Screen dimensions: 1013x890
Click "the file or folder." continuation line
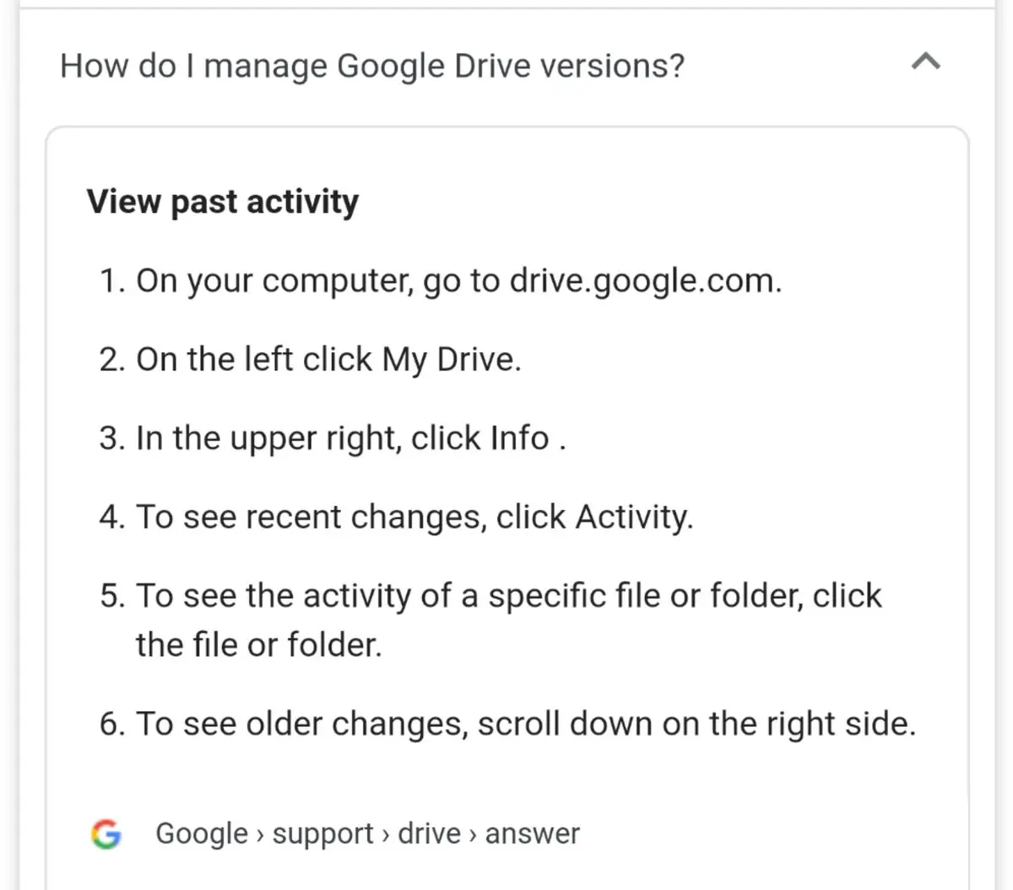click(x=259, y=645)
